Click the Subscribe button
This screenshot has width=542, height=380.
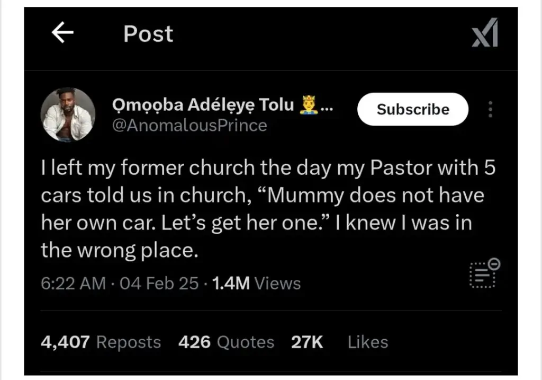click(413, 109)
